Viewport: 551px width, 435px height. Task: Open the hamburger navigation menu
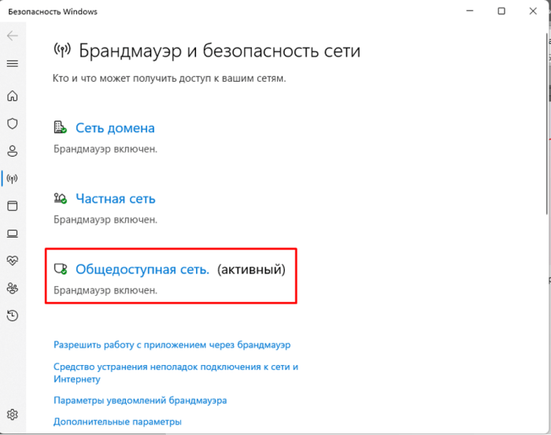[13, 64]
